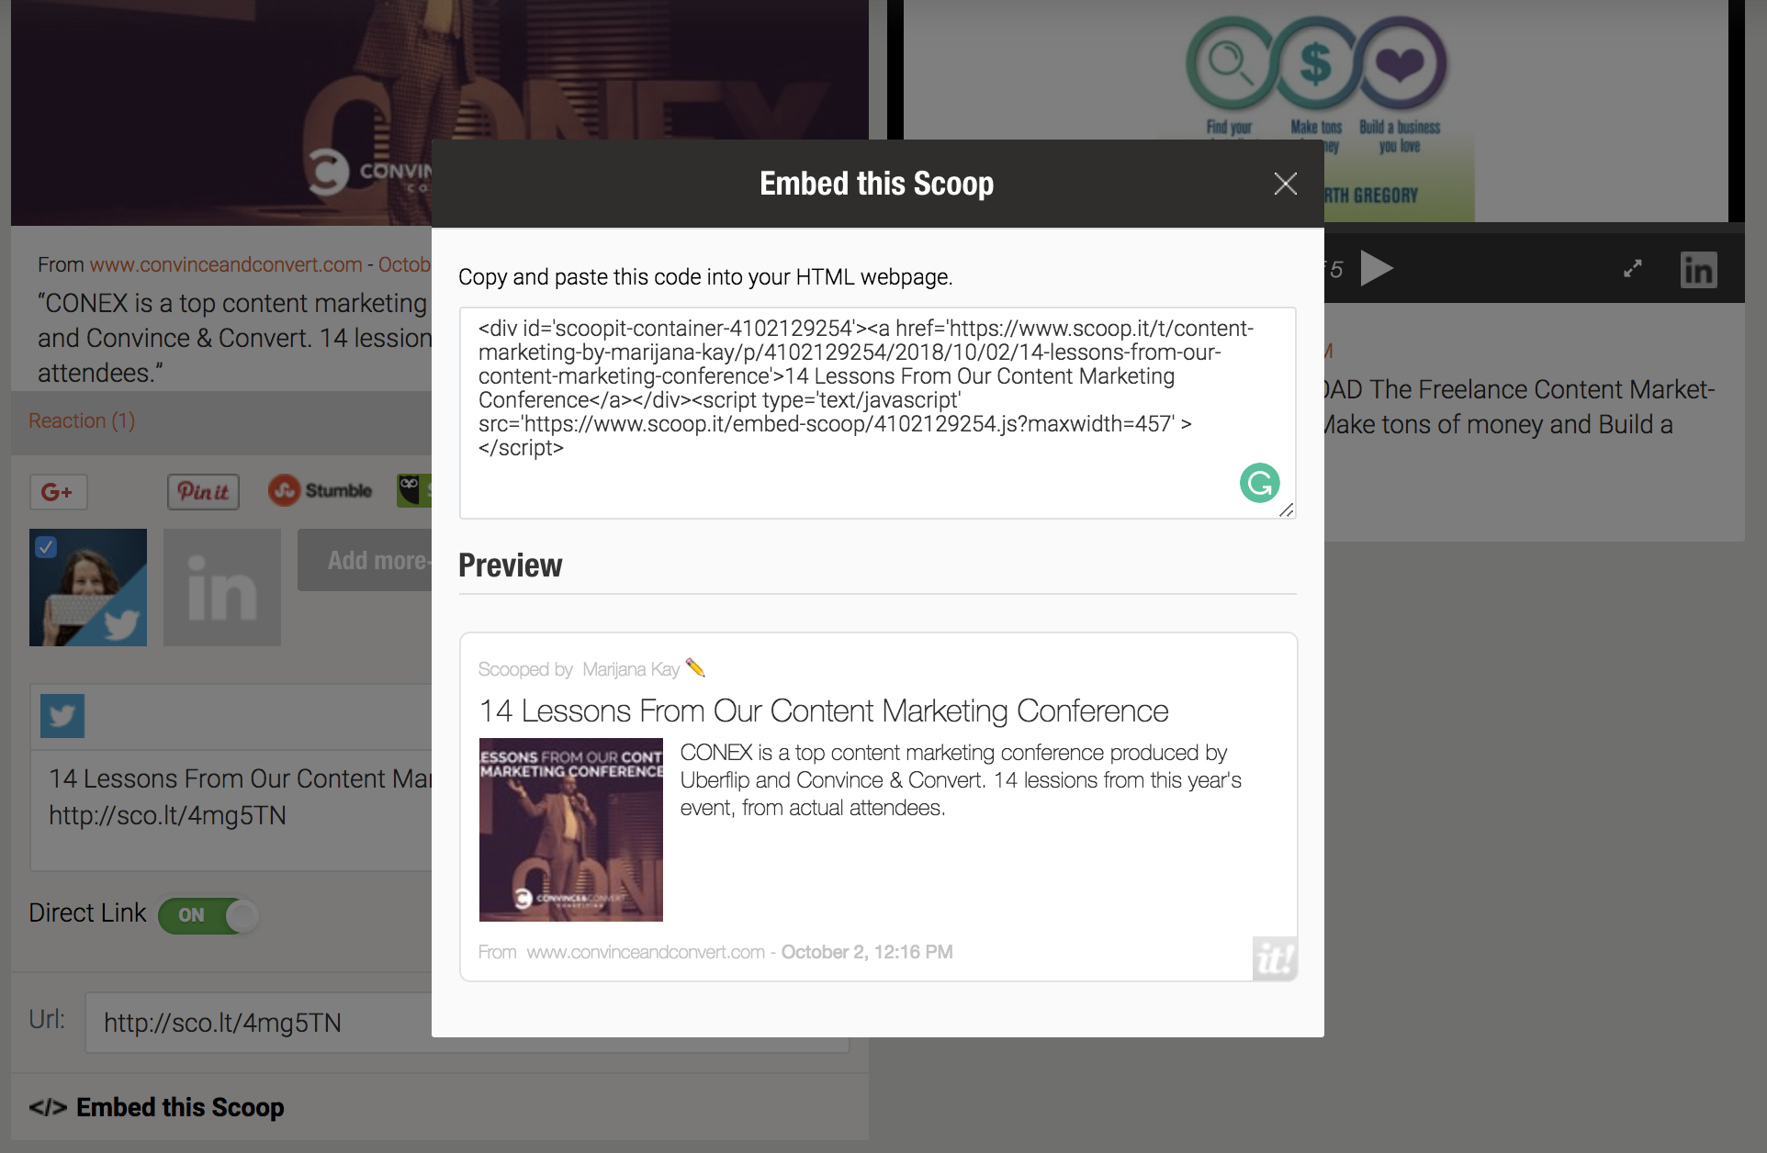Click the dollar sign circle in the slide image
1767x1153 pixels.
tap(1316, 63)
